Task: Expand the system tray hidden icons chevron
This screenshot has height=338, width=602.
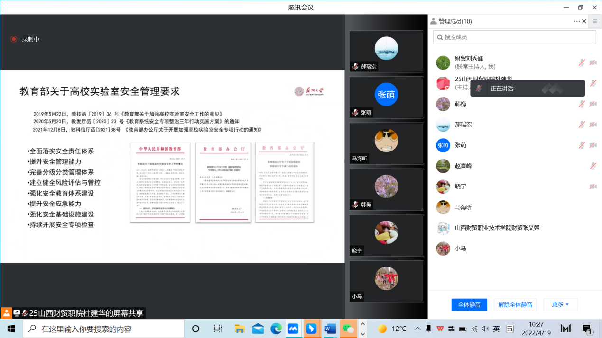Action: [x=417, y=329]
